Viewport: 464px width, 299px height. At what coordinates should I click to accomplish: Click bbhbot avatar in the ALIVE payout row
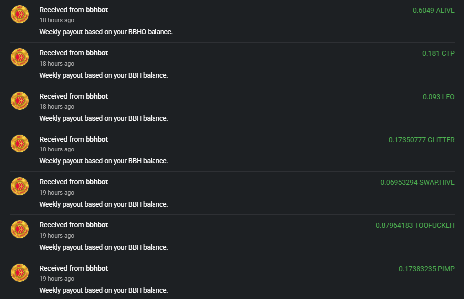[20, 14]
